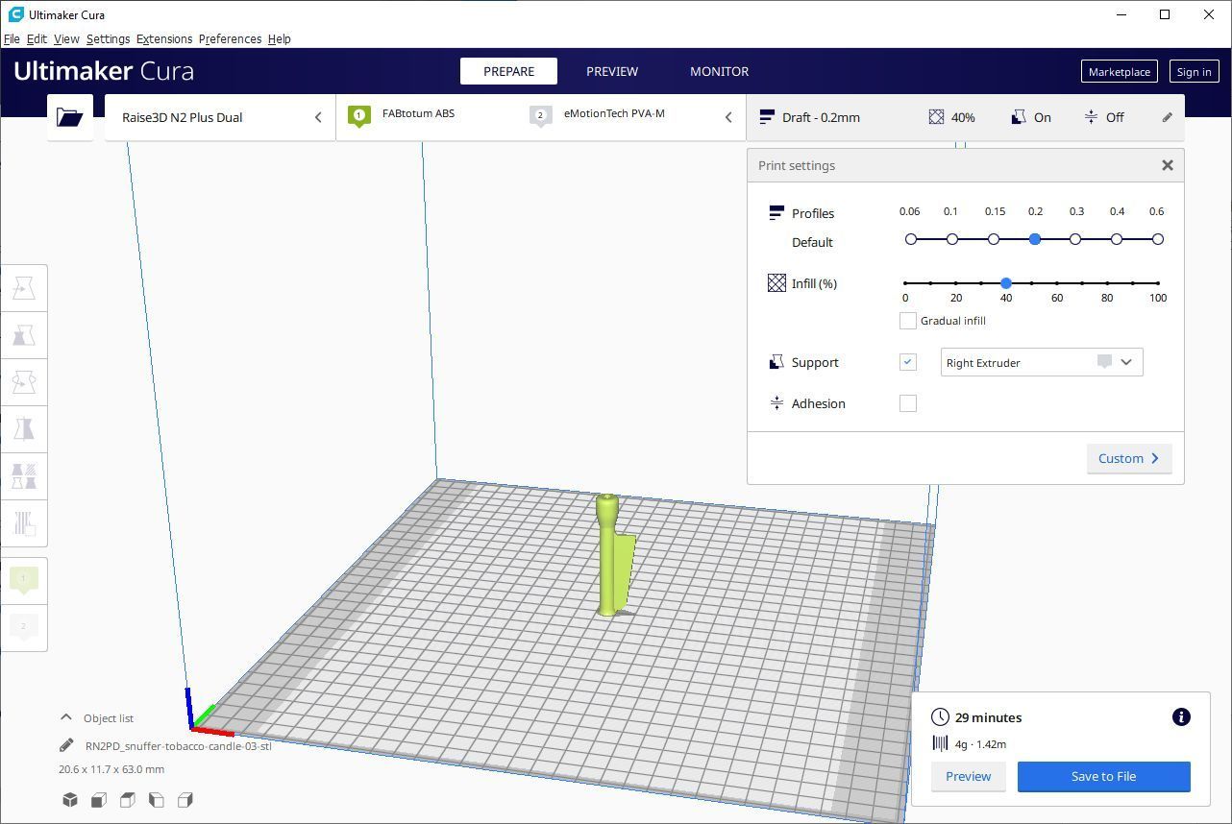Enable the Adhesion checkbox
The width and height of the screenshot is (1232, 824).
[908, 403]
